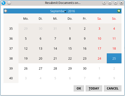The height and width of the screenshot is (96, 125).
Task: Select greyed October 3 in week 40
Action: click(x=26, y=78)
